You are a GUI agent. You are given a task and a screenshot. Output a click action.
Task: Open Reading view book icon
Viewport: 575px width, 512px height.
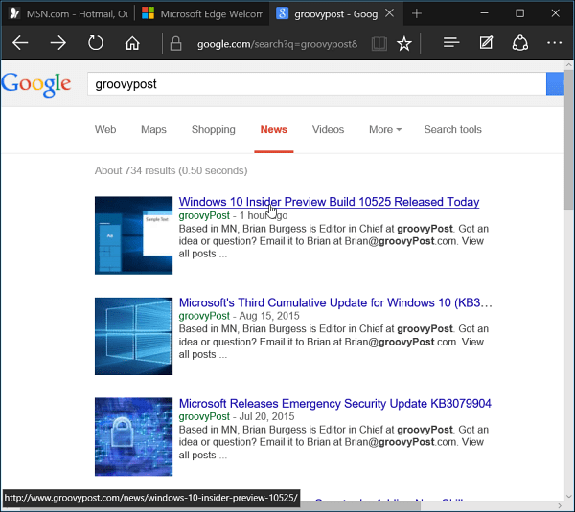tap(379, 44)
